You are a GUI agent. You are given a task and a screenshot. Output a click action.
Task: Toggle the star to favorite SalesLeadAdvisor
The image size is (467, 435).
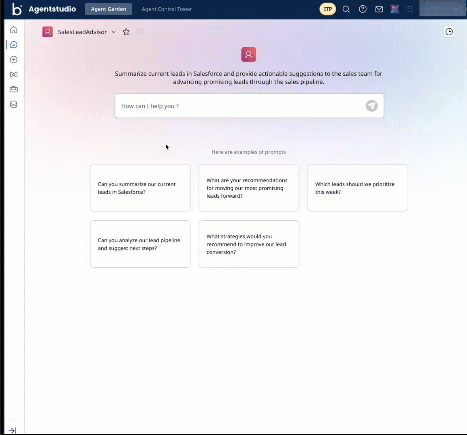click(x=126, y=32)
